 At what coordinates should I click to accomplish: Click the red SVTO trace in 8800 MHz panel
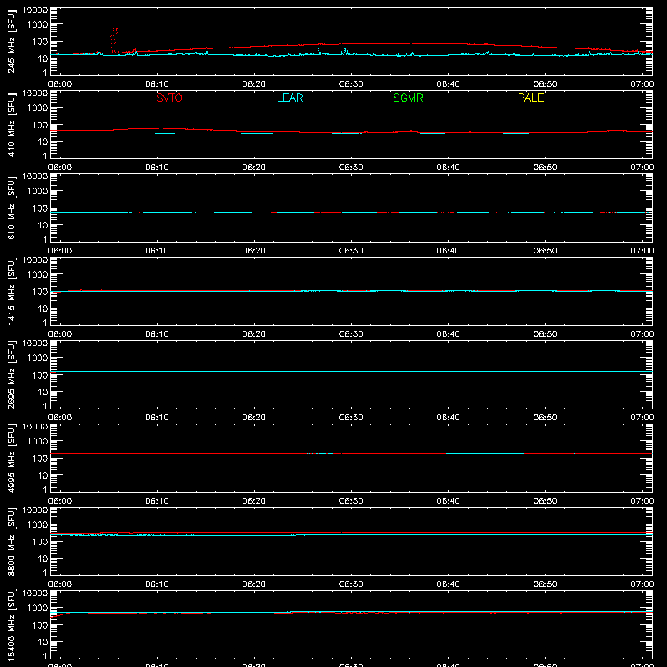click(x=351, y=533)
